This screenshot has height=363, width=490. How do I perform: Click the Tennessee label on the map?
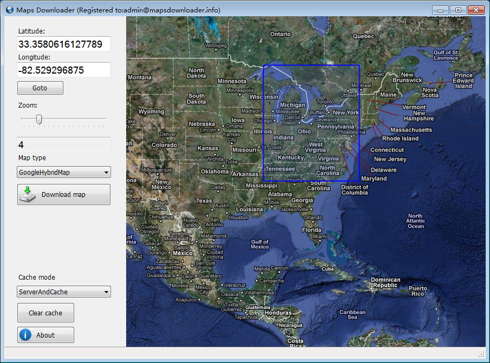280,169
